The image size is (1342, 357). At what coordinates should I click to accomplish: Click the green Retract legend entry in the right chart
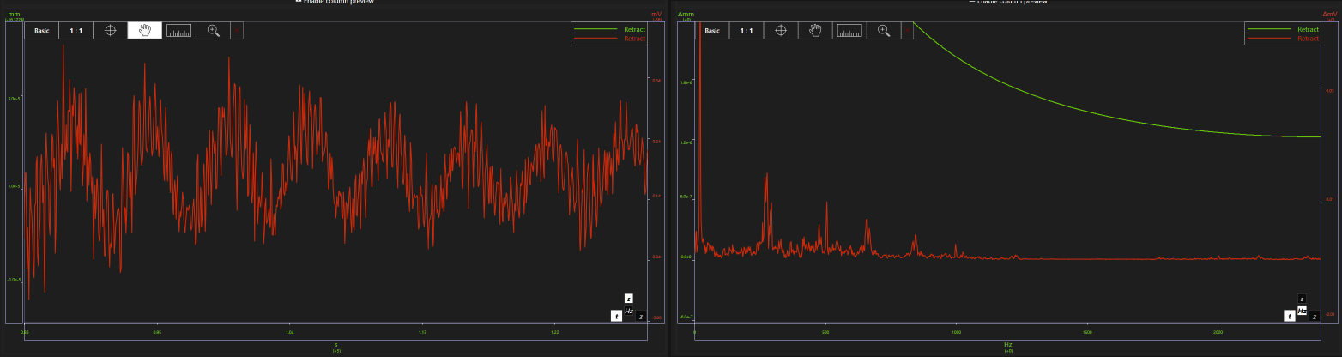coord(1282,29)
